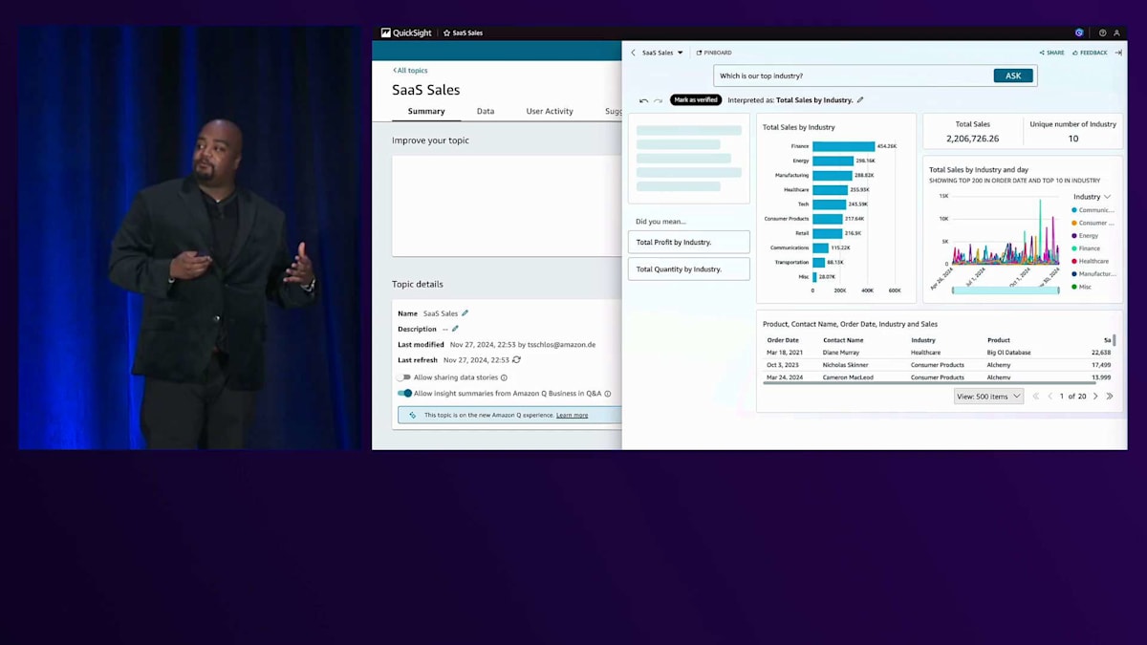Screen dimensions: 1147x645
Task: Click the Energy bar in chart
Action: click(833, 161)
